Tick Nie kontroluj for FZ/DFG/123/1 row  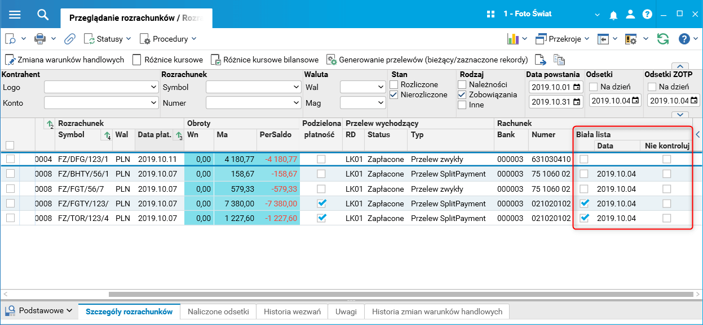coord(667,159)
